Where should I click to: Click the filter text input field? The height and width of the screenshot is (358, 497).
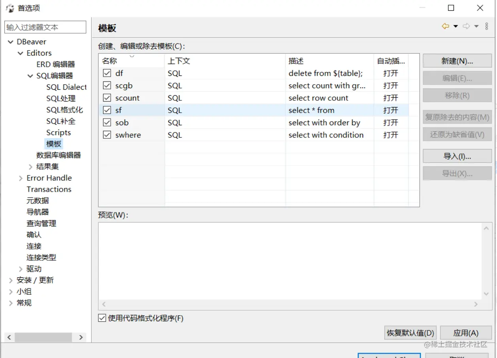coord(45,27)
